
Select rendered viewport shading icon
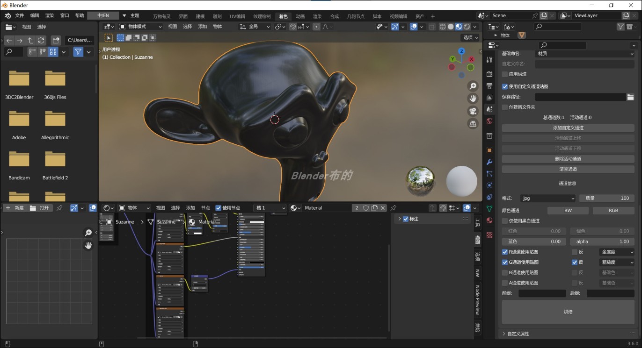pyautogui.click(x=467, y=27)
